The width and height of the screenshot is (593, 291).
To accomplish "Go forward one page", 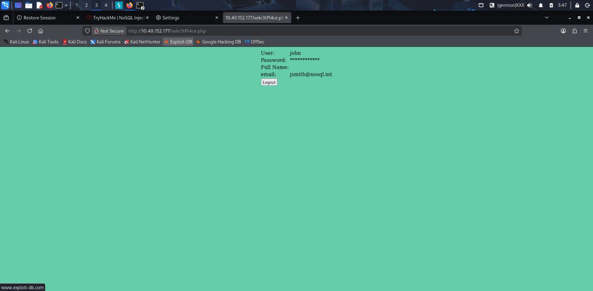I will [x=18, y=31].
